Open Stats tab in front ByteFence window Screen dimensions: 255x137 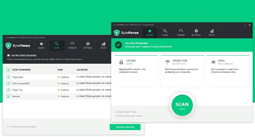[x=211, y=33]
